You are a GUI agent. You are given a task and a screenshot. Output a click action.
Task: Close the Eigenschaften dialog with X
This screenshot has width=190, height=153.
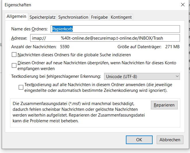183,5
